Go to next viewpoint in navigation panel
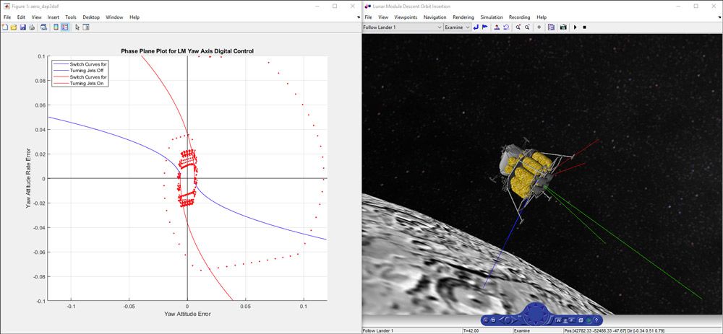Viewport: 723px width, 334px height. (x=514, y=320)
